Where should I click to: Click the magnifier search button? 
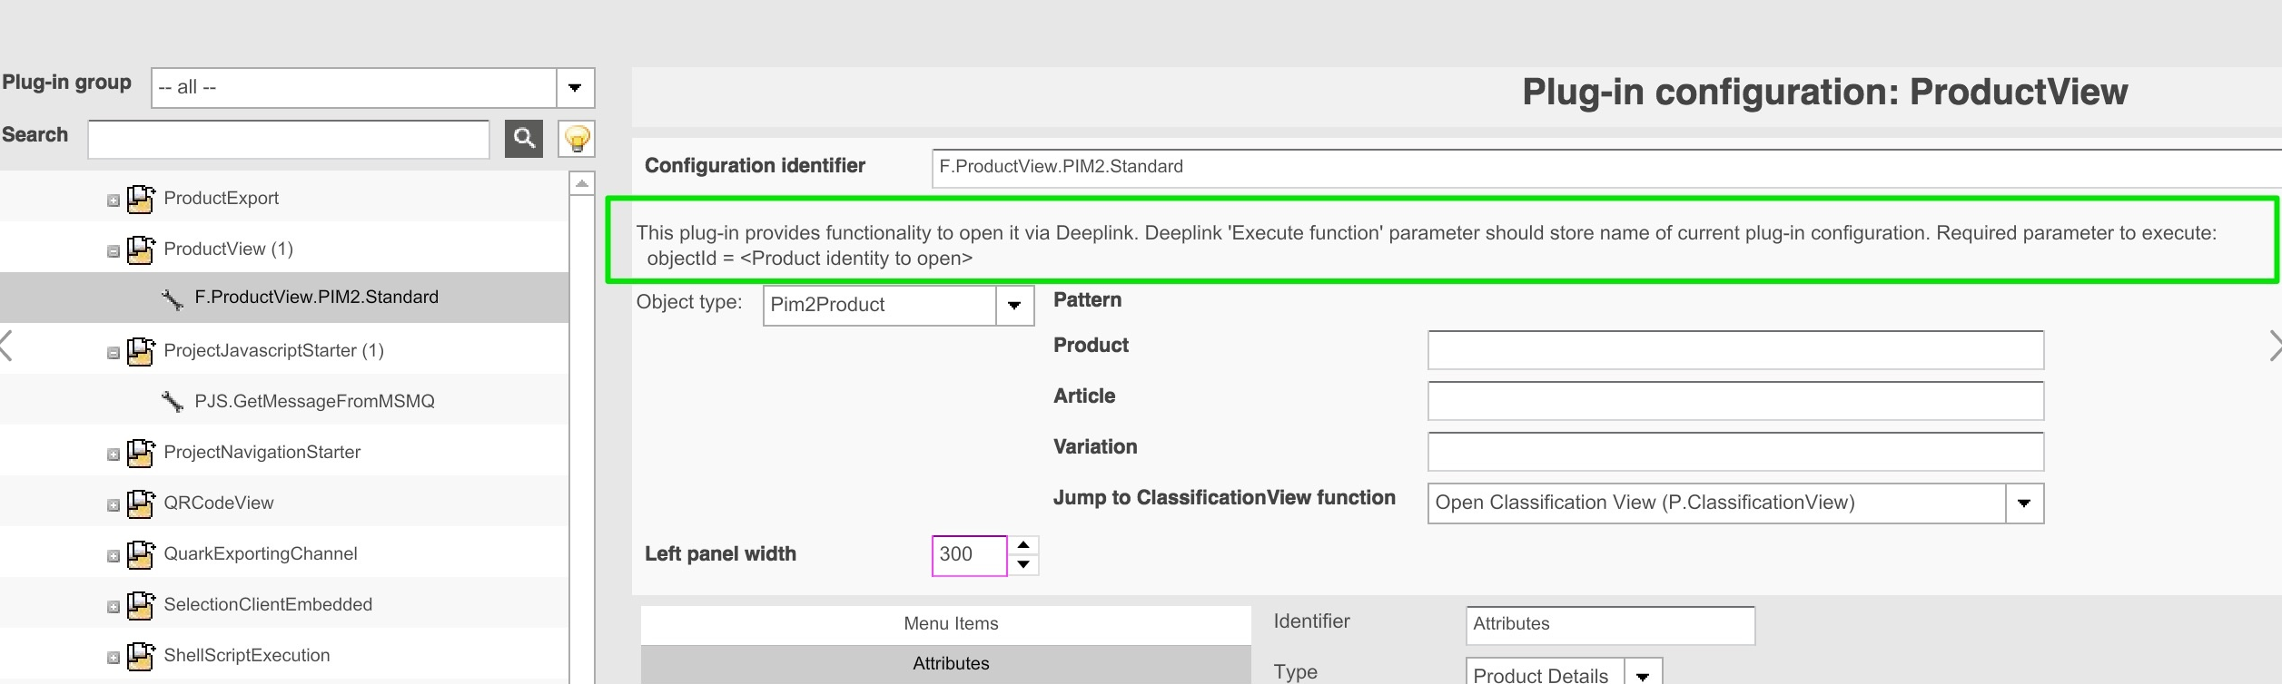(x=524, y=138)
